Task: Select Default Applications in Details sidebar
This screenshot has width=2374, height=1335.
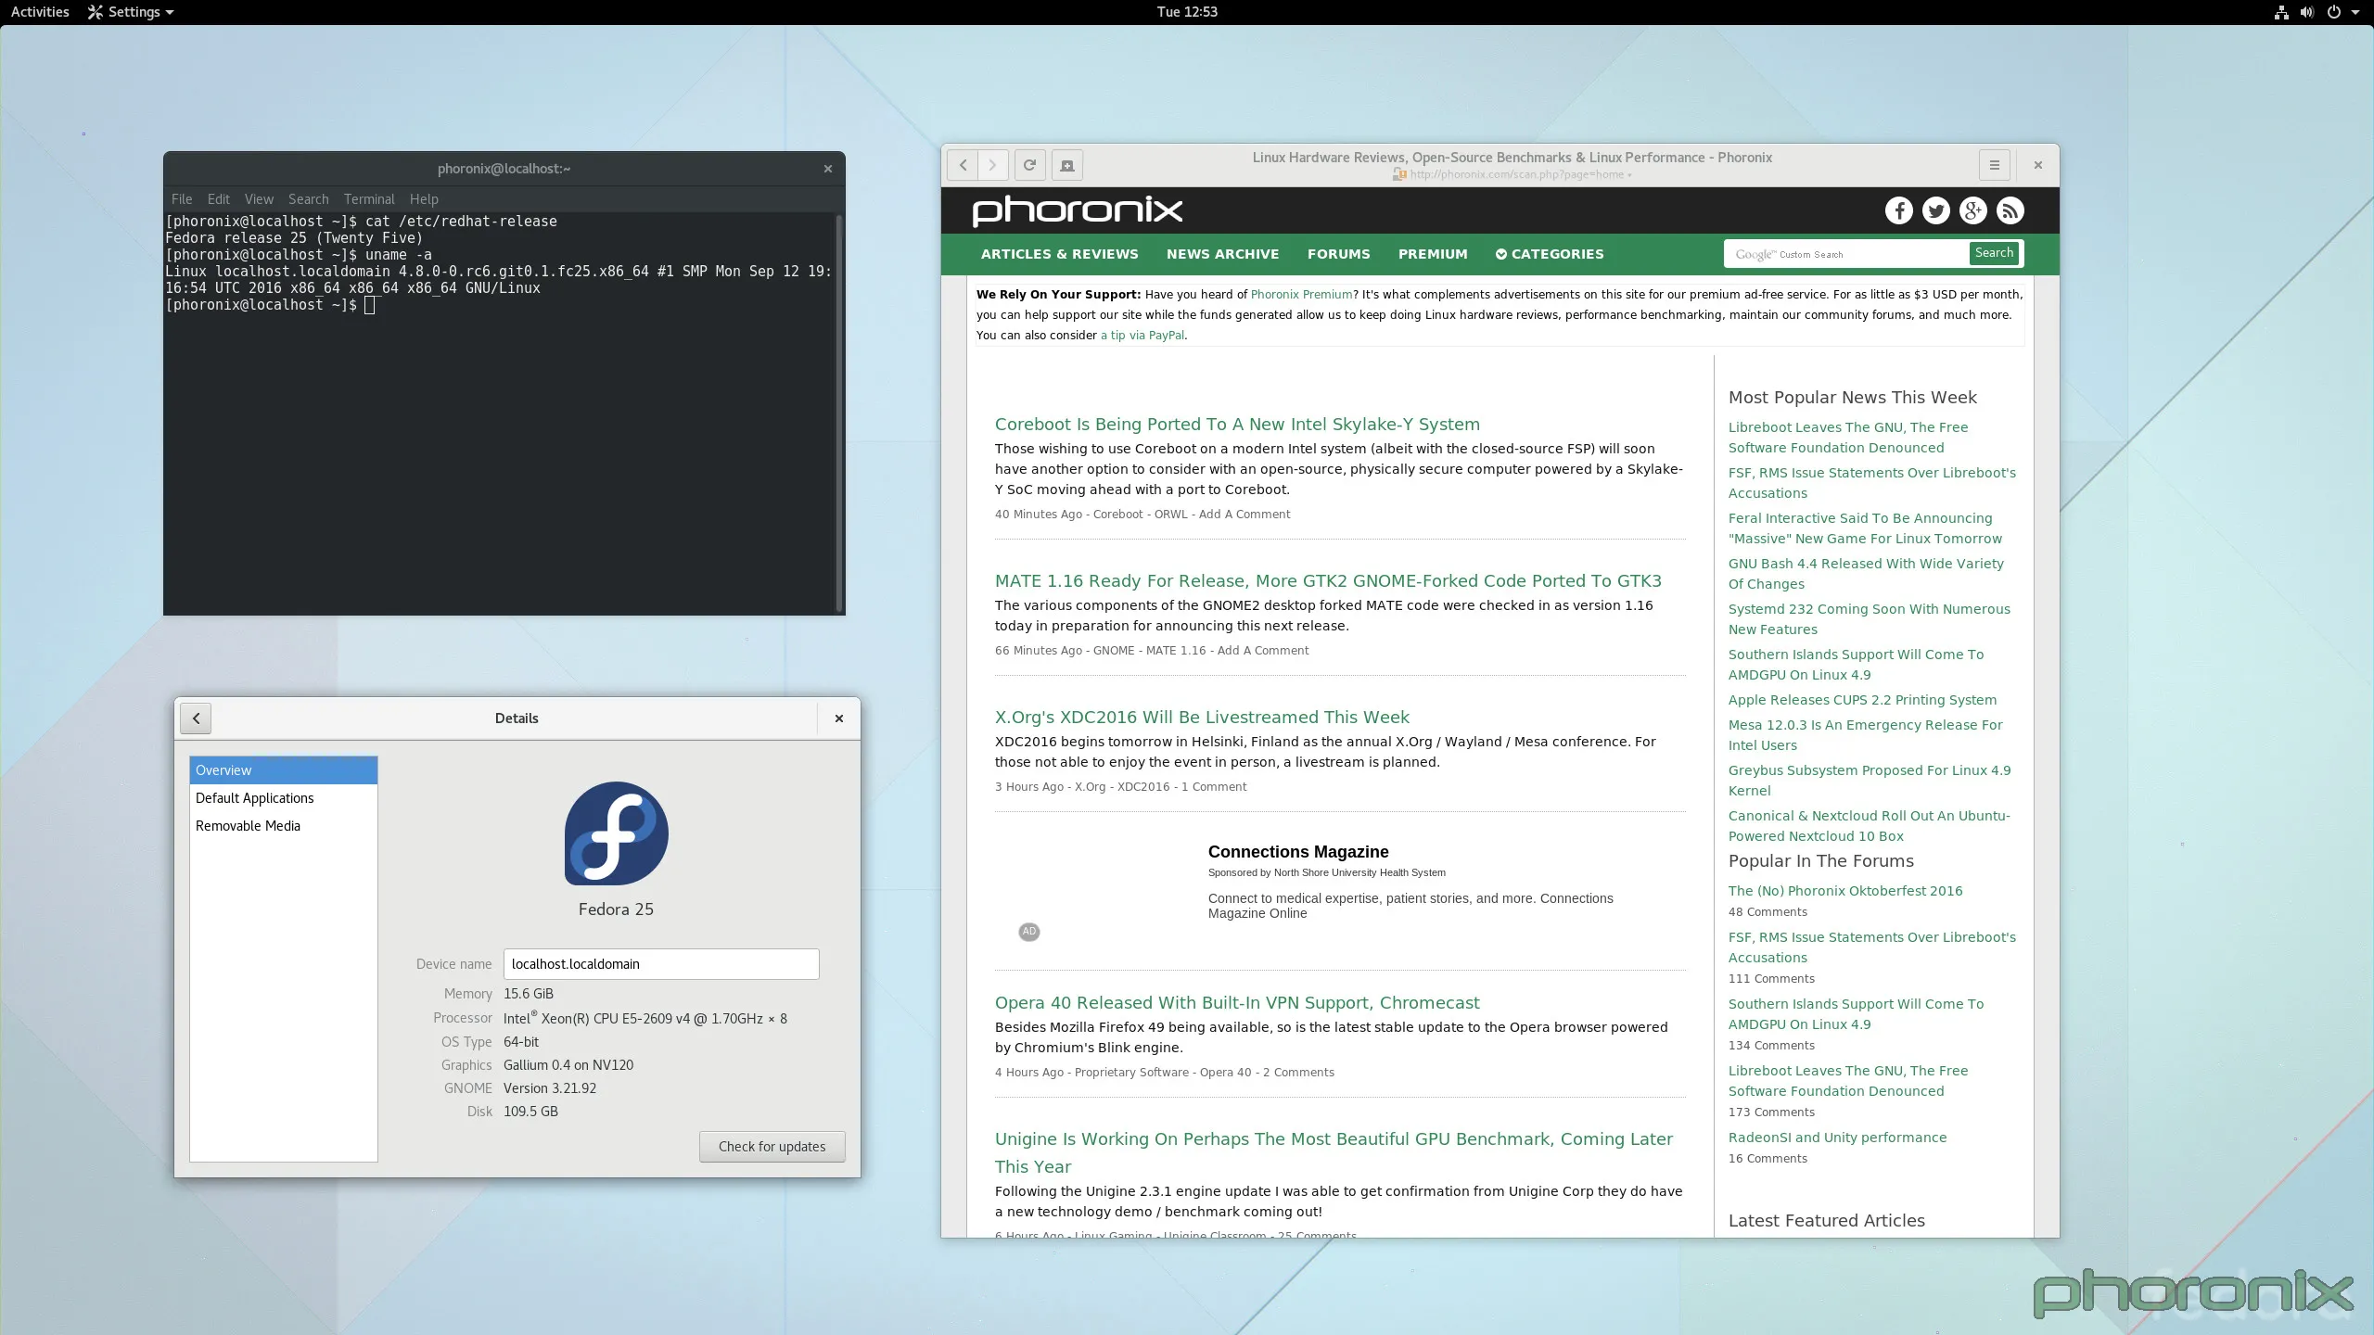Action: click(x=284, y=798)
